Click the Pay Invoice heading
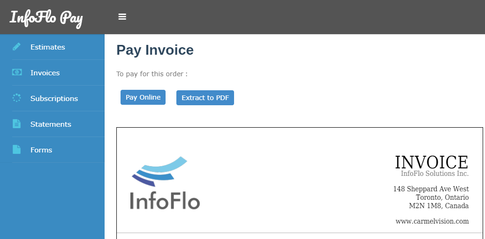 (155, 50)
